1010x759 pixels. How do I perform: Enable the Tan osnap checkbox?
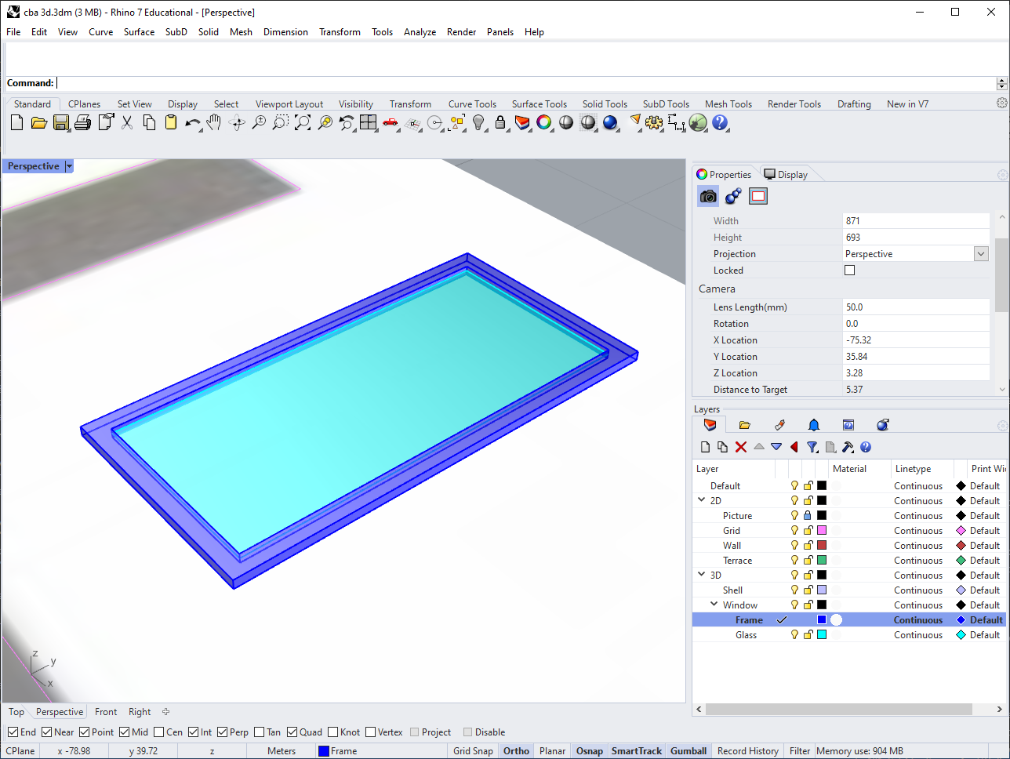pyautogui.click(x=260, y=732)
